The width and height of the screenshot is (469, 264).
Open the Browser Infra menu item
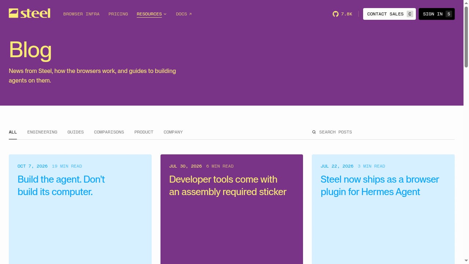point(81,14)
